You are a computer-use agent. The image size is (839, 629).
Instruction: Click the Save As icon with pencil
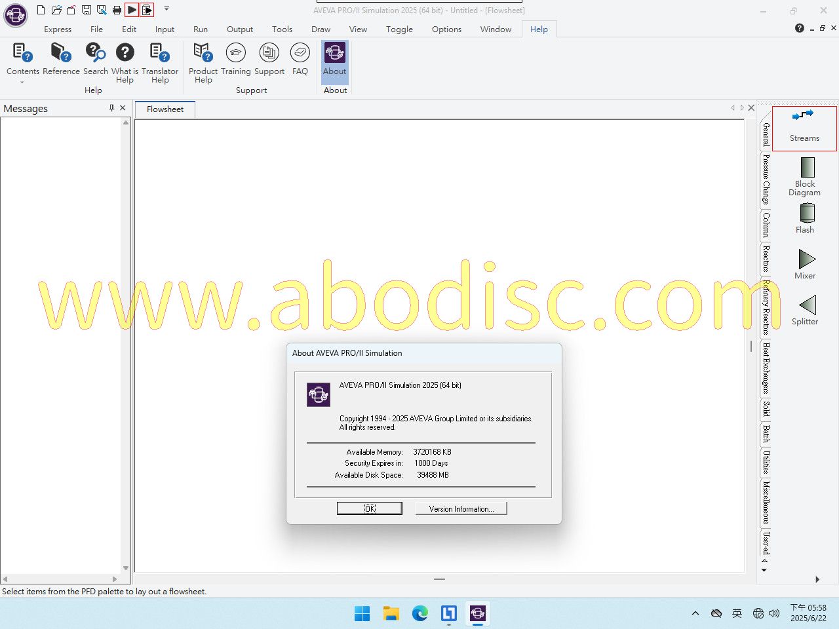tap(102, 10)
